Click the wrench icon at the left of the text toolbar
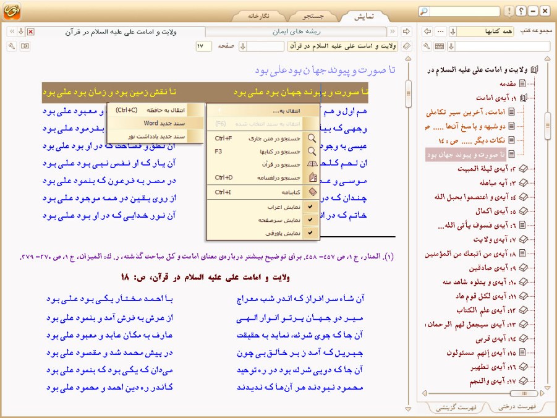 coord(12,46)
